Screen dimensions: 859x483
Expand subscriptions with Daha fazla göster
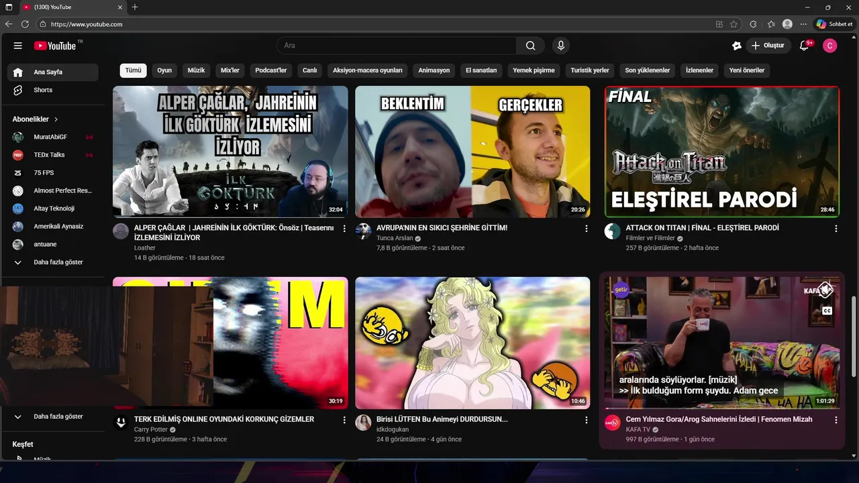[x=52, y=262]
